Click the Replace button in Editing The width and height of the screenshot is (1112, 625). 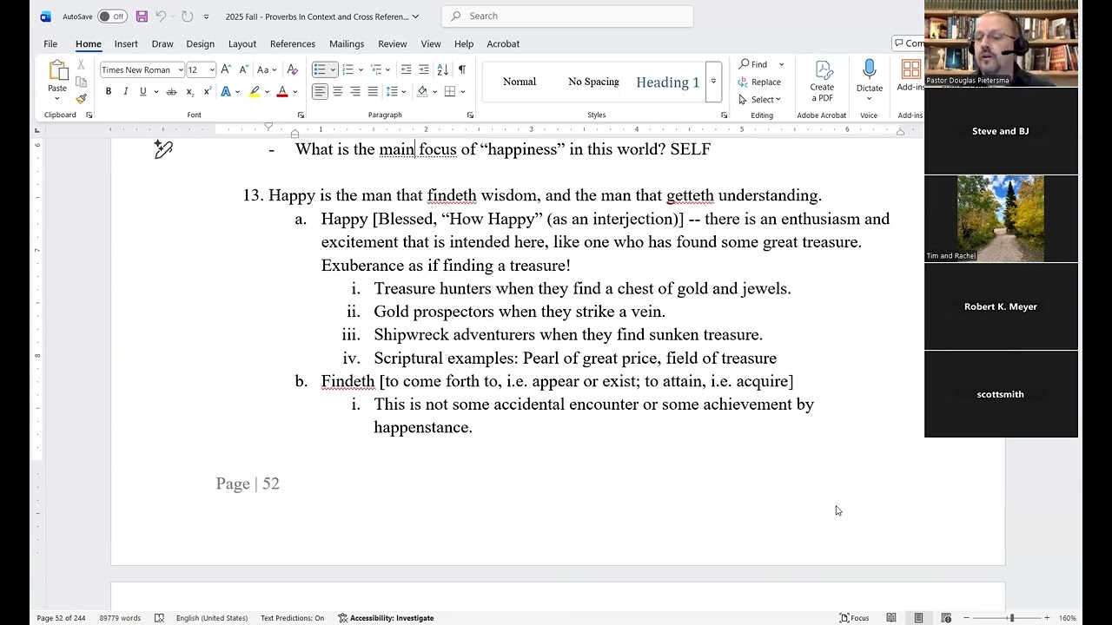click(x=759, y=82)
